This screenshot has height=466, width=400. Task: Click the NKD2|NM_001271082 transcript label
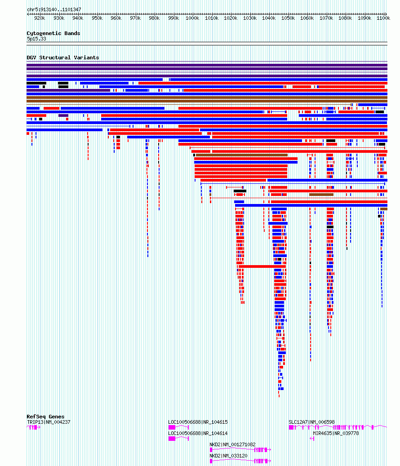pyautogui.click(x=232, y=444)
